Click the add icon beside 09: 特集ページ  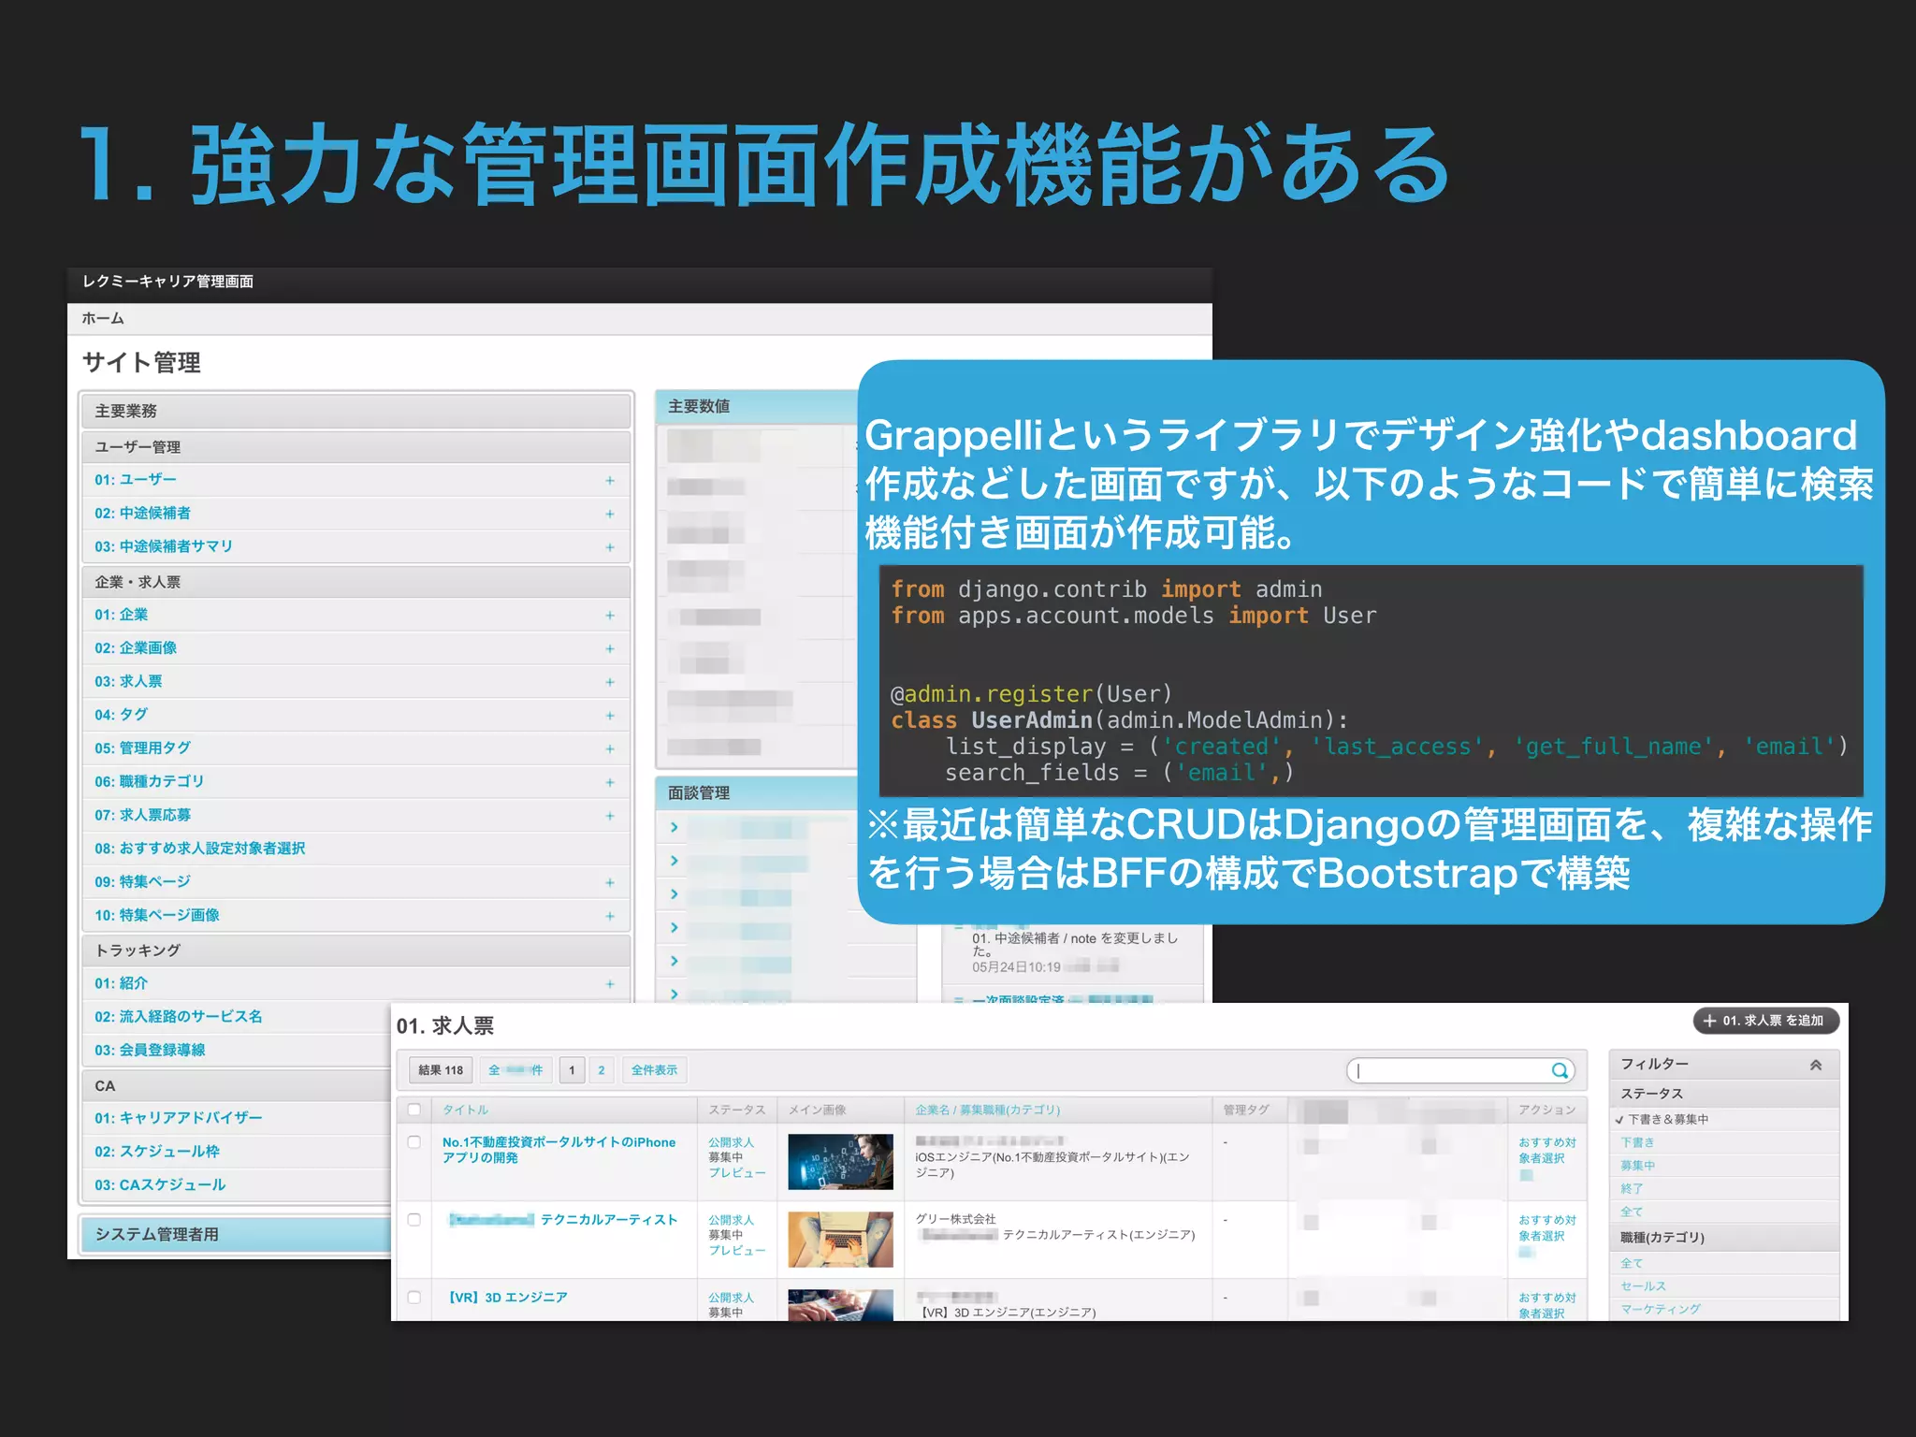coord(609,882)
